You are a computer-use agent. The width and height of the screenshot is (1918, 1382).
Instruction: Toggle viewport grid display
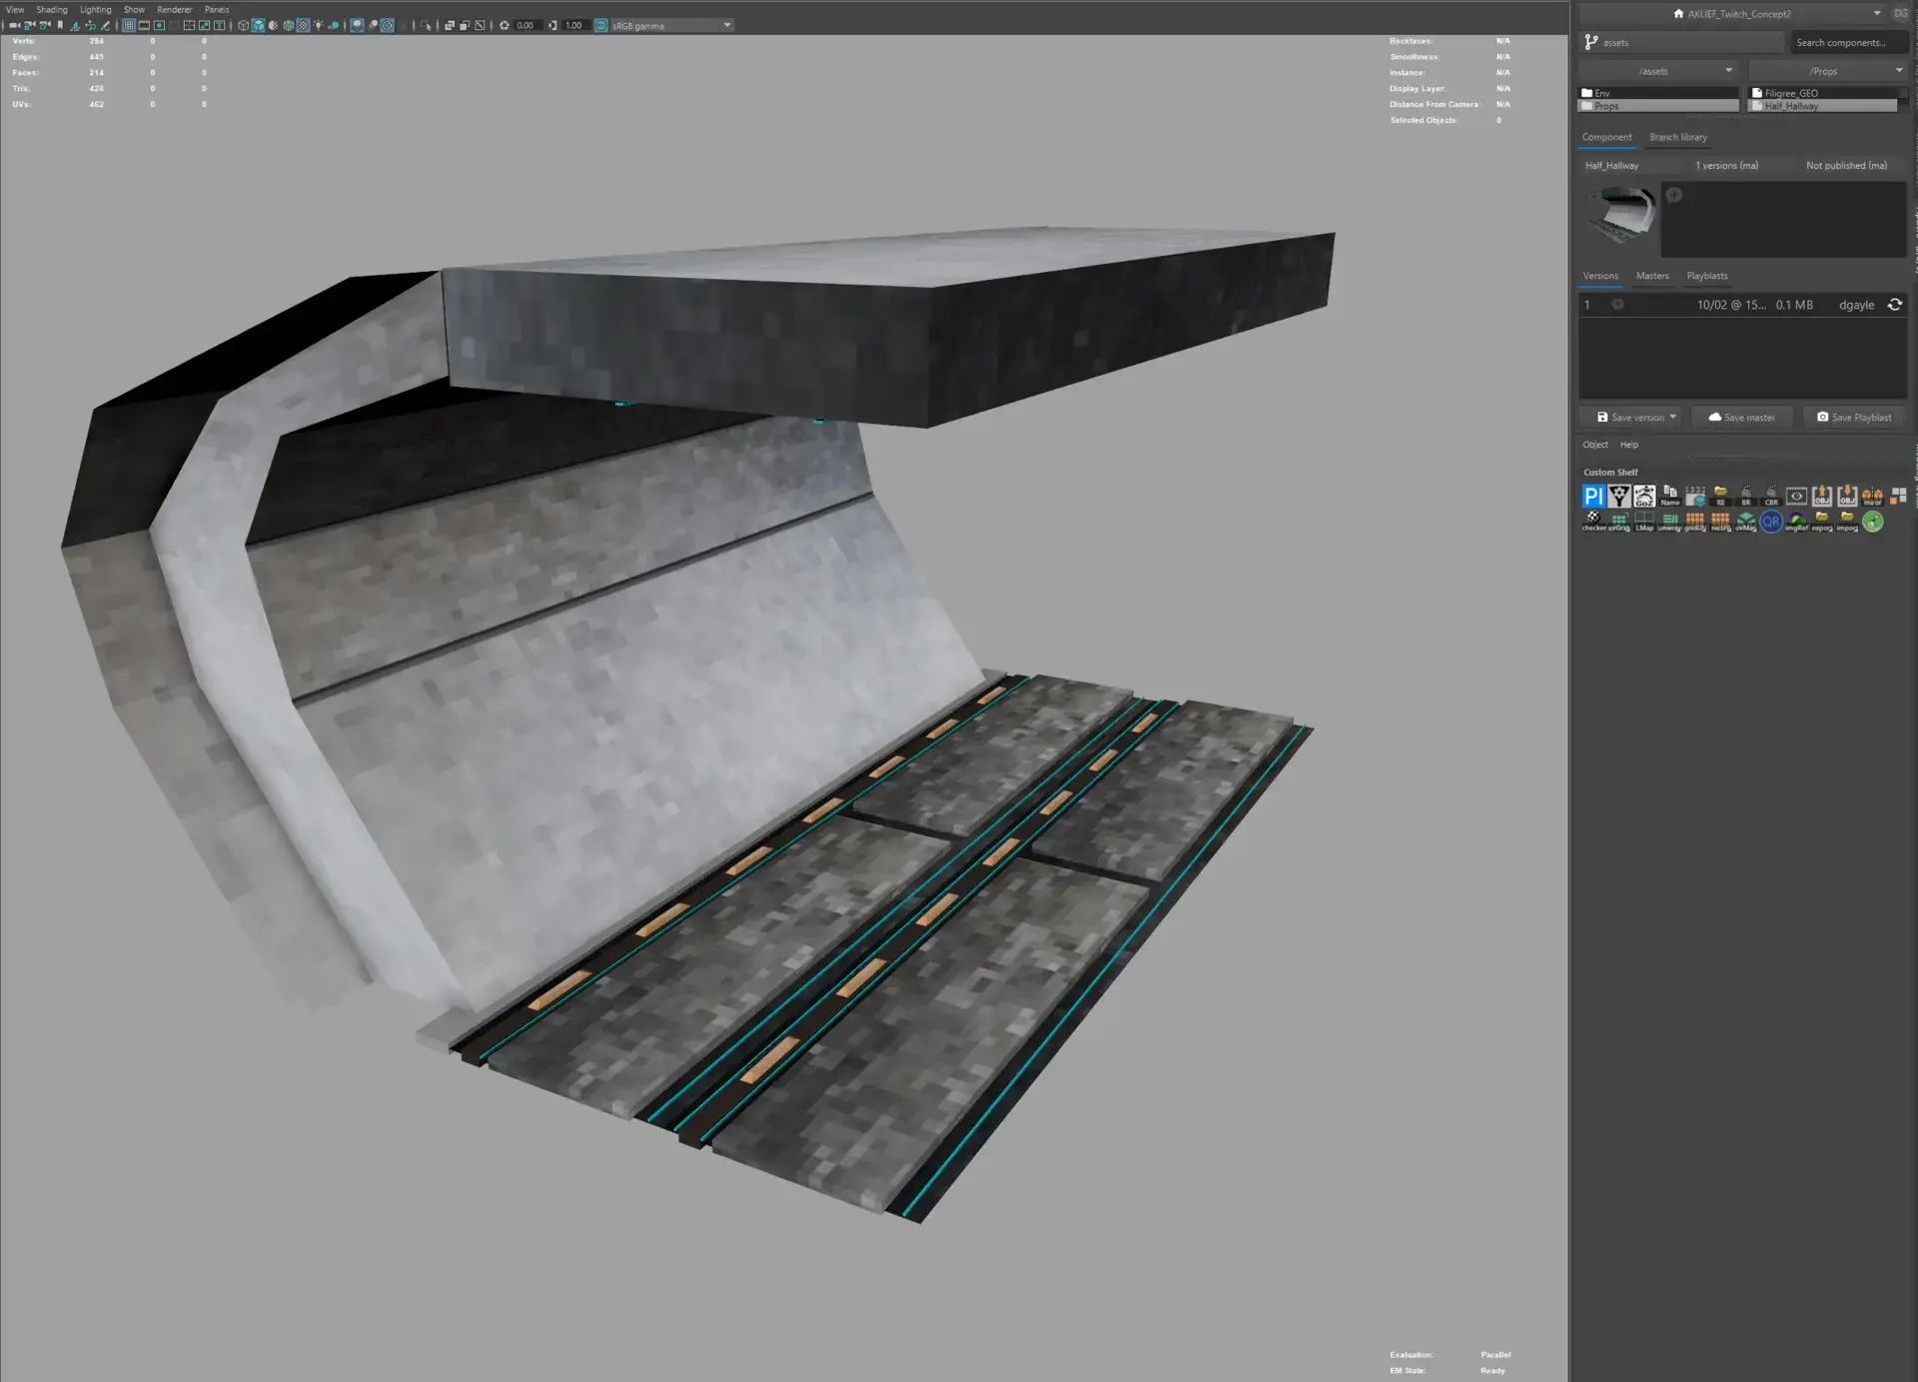[129, 25]
